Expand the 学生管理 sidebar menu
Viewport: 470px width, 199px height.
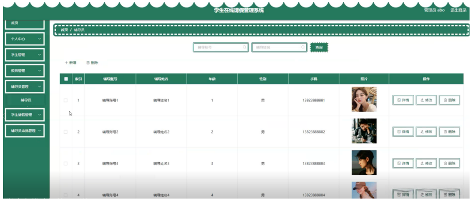(25, 55)
